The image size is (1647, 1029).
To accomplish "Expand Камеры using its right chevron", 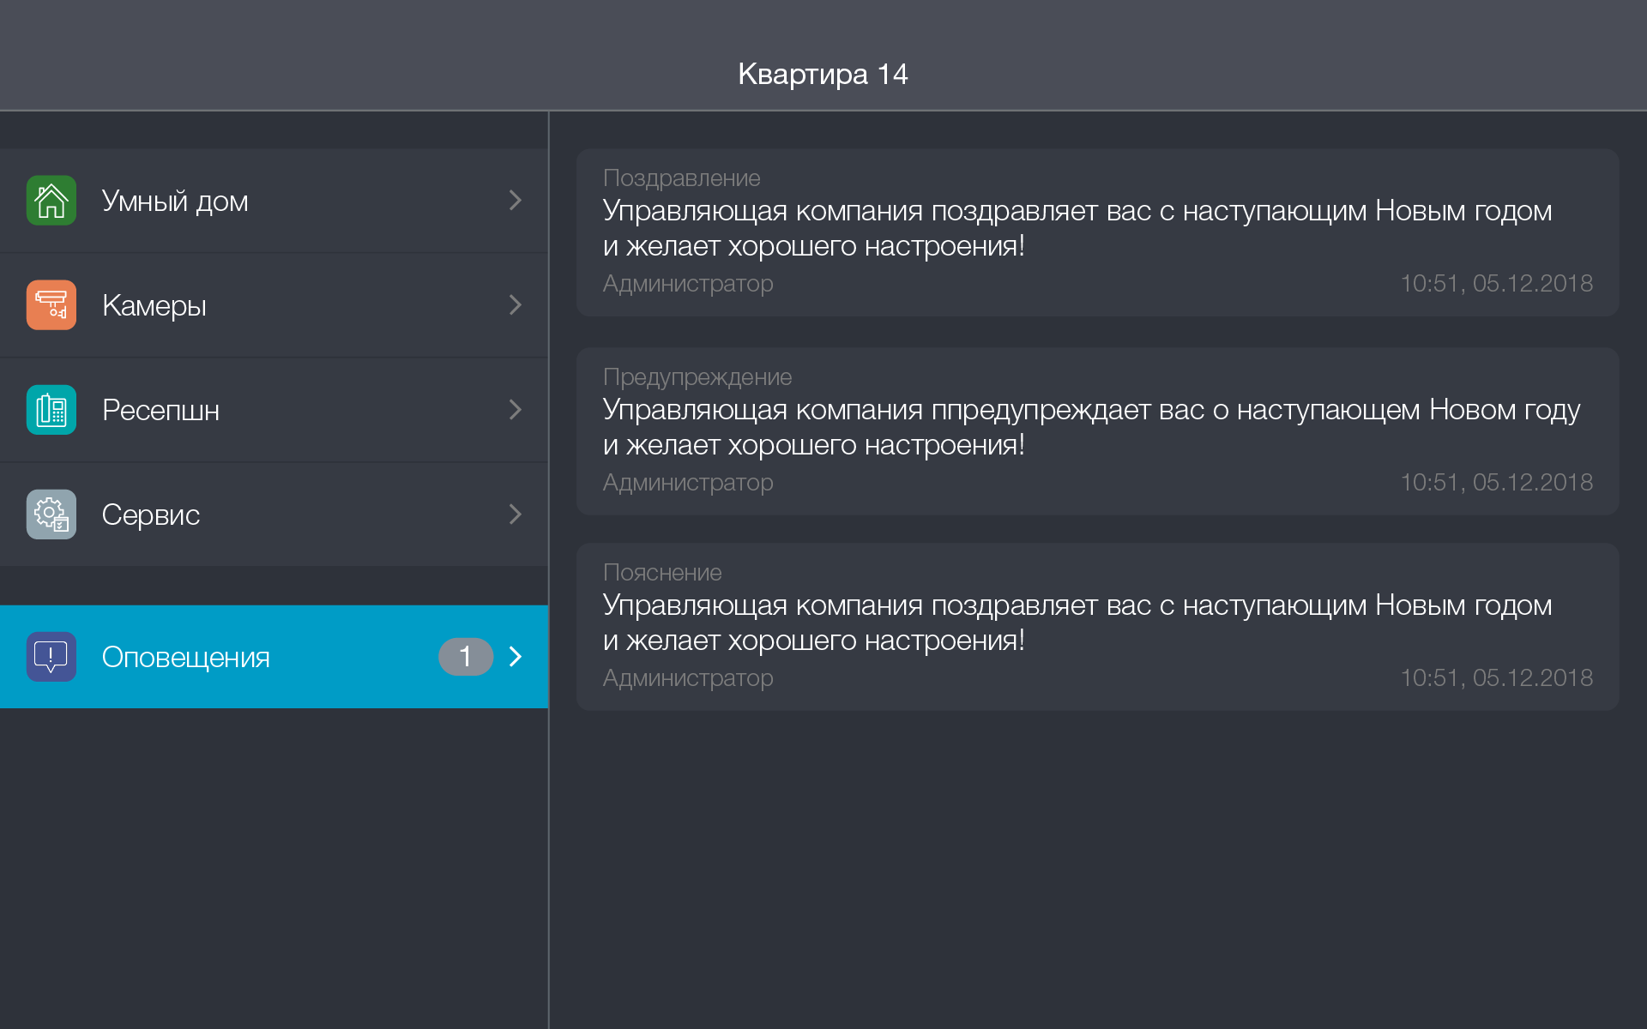I will coord(515,305).
